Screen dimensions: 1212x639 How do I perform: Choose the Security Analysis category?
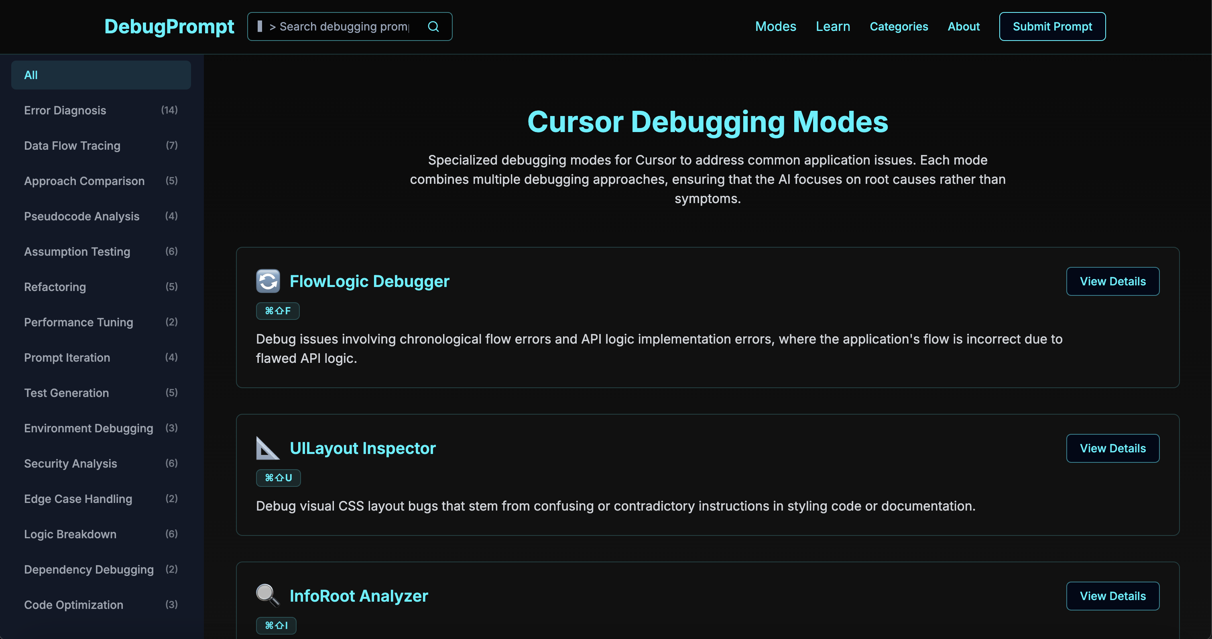101,464
